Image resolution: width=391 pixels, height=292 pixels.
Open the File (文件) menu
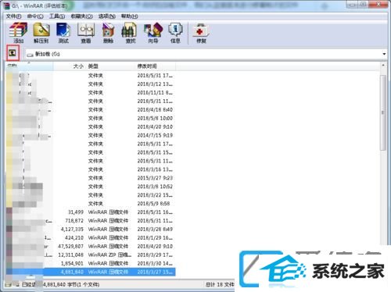coord(13,16)
